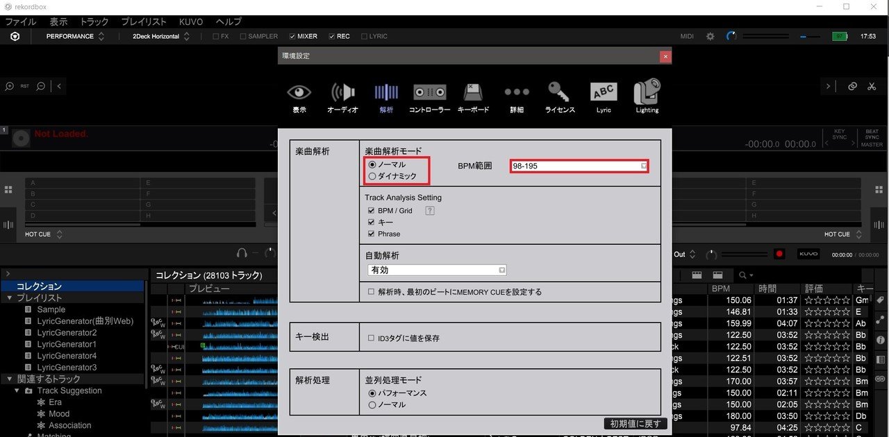Open the ファイル menu
Image resolution: width=889 pixels, height=437 pixels.
pyautogui.click(x=21, y=22)
